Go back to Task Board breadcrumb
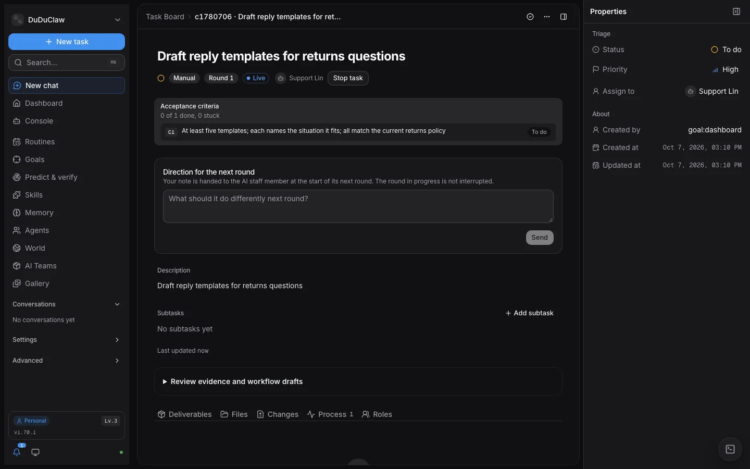 [165, 17]
